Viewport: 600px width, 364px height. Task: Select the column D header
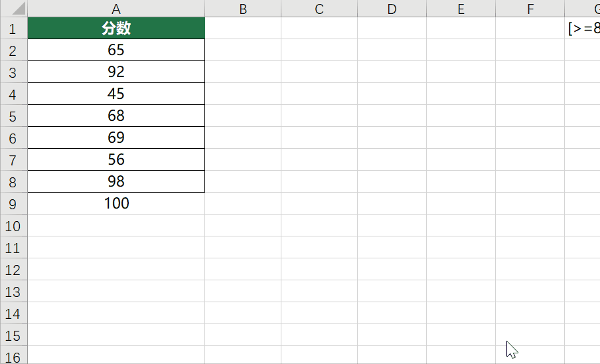coord(392,9)
